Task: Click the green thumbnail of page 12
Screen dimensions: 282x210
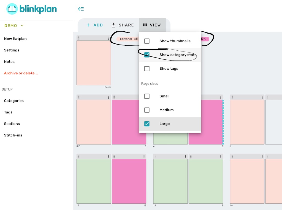Action: (93, 180)
